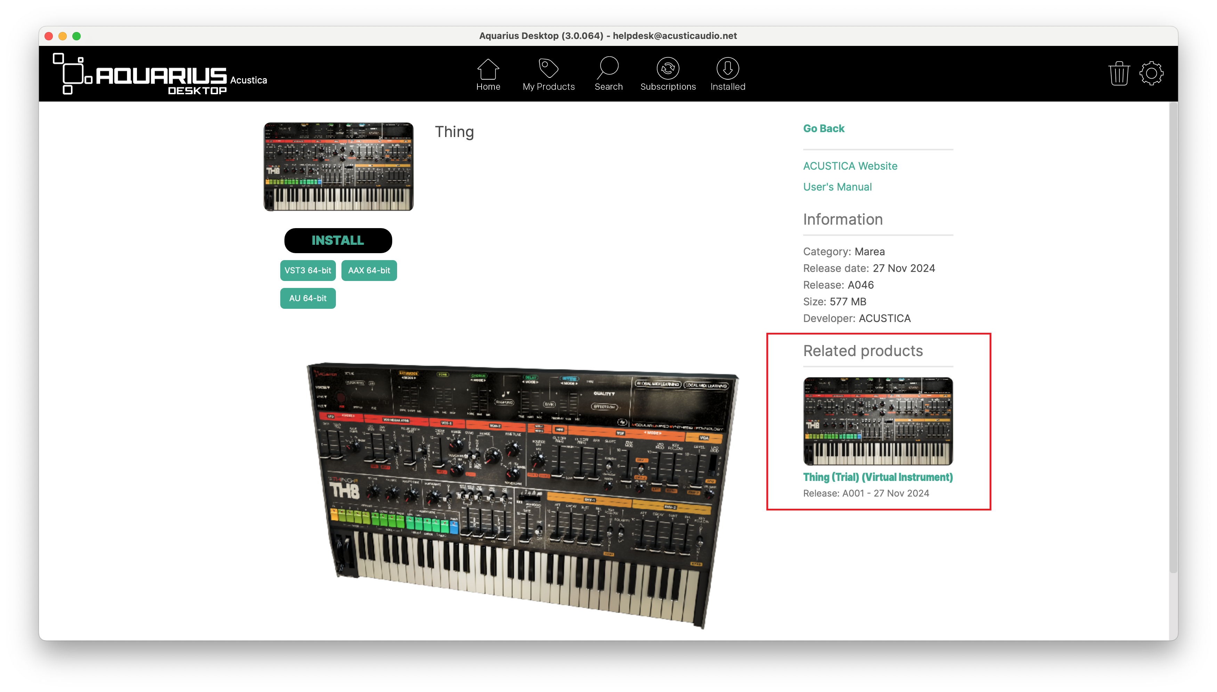Click the small Thing product thumbnail
Viewport: 1217px width, 692px height.
pyautogui.click(x=338, y=166)
